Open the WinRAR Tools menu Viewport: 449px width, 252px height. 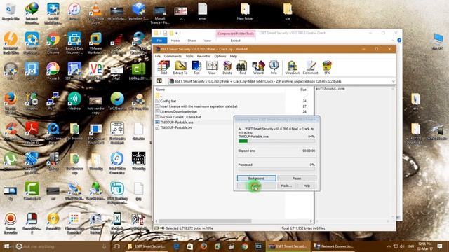189,56
